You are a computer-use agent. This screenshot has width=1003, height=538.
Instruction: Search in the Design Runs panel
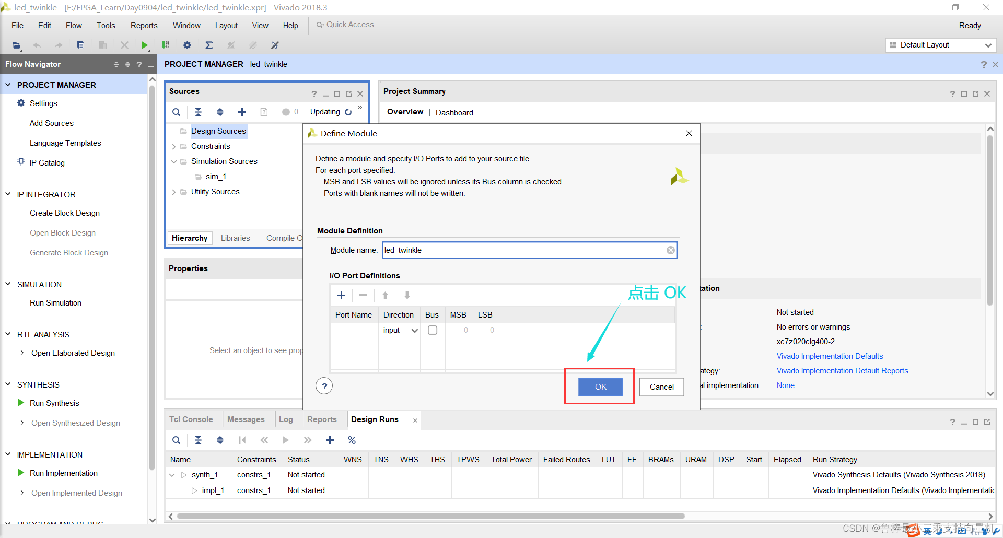[177, 440]
